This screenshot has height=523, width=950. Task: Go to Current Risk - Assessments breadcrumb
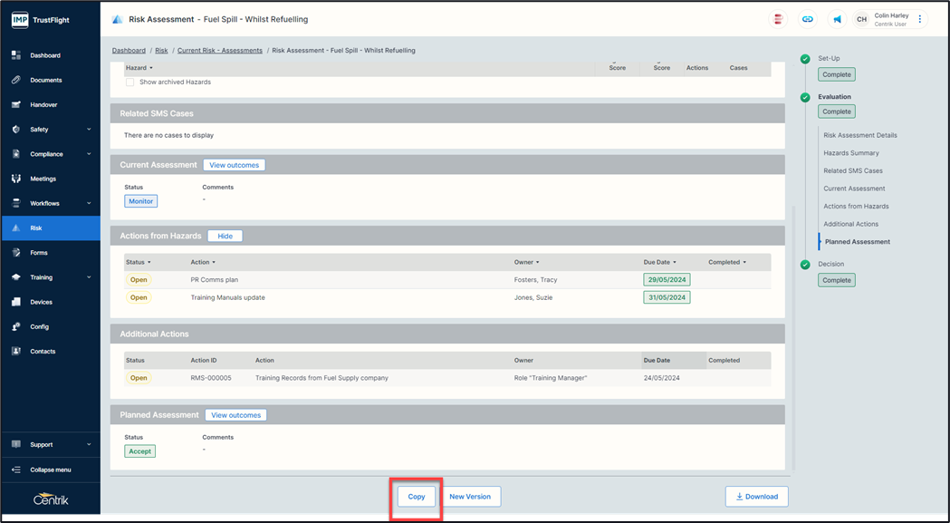(x=220, y=51)
